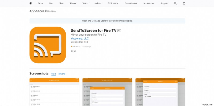Select the iPad screenshots tab

coord(53,74)
